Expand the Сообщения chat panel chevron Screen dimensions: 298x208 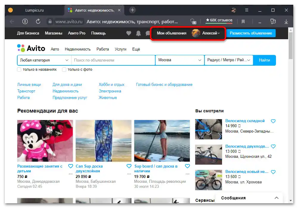point(277,198)
